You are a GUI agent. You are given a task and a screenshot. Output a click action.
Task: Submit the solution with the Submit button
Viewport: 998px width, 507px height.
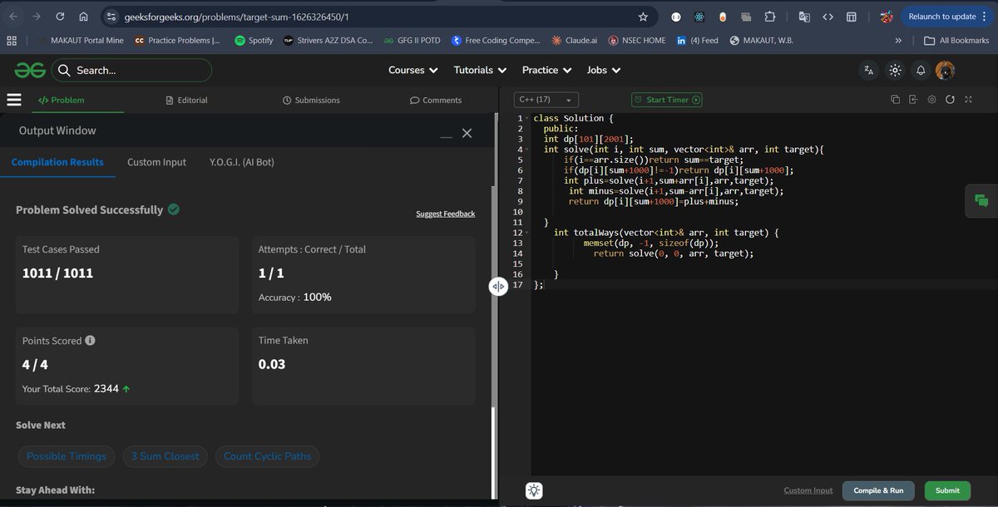(x=947, y=490)
